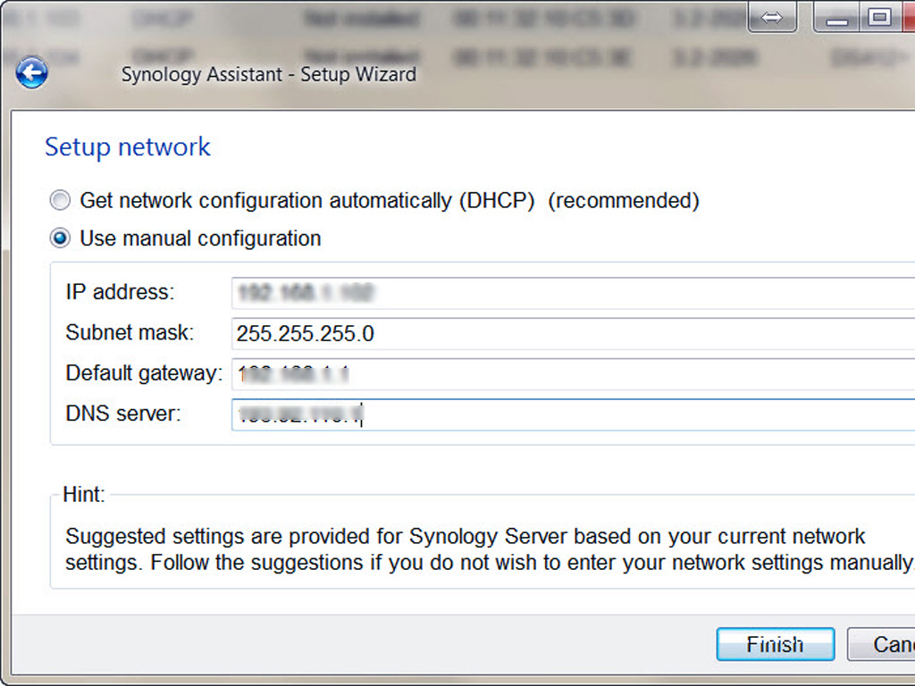Click the double-arrow window button
The height and width of the screenshot is (686, 915).
(772, 17)
